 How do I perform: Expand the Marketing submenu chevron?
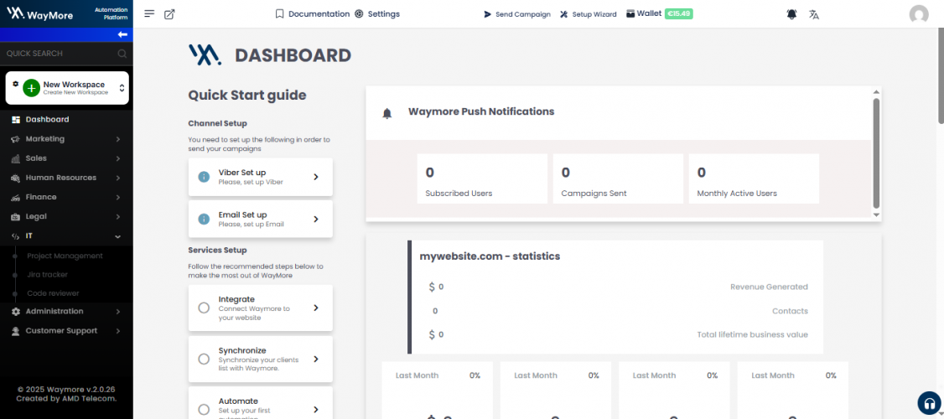pos(118,139)
